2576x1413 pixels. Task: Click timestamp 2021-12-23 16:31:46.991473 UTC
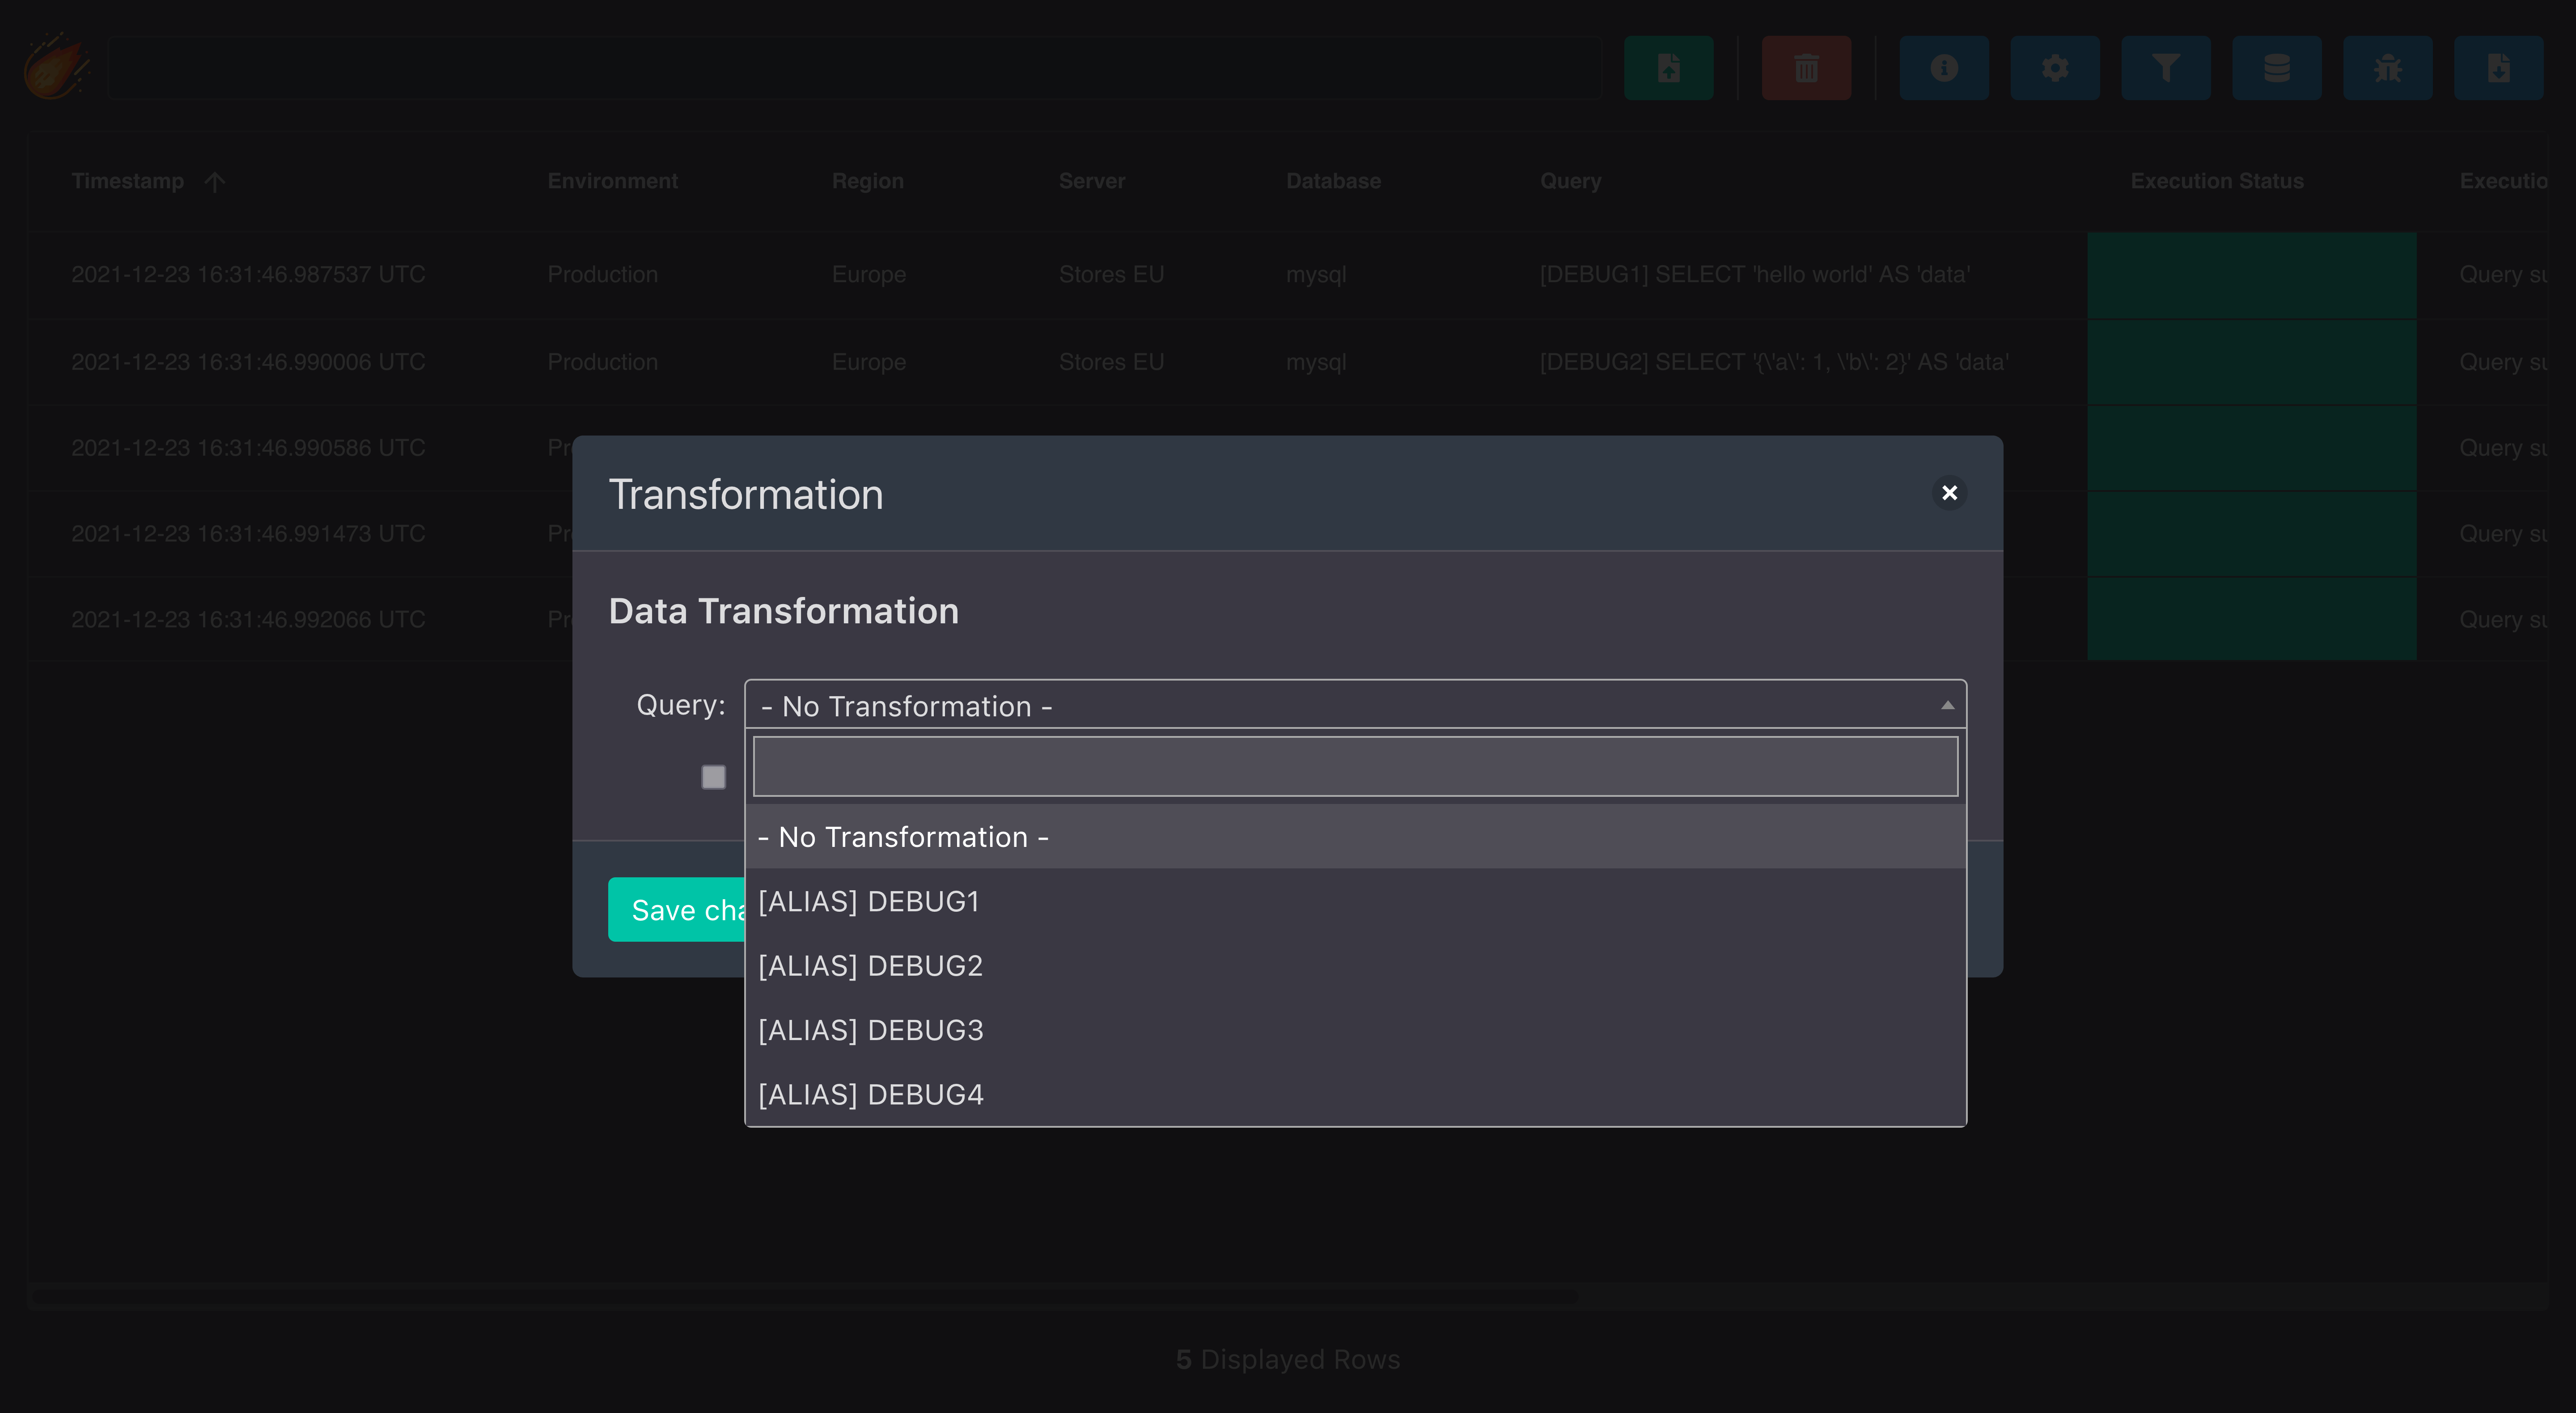[x=248, y=534]
